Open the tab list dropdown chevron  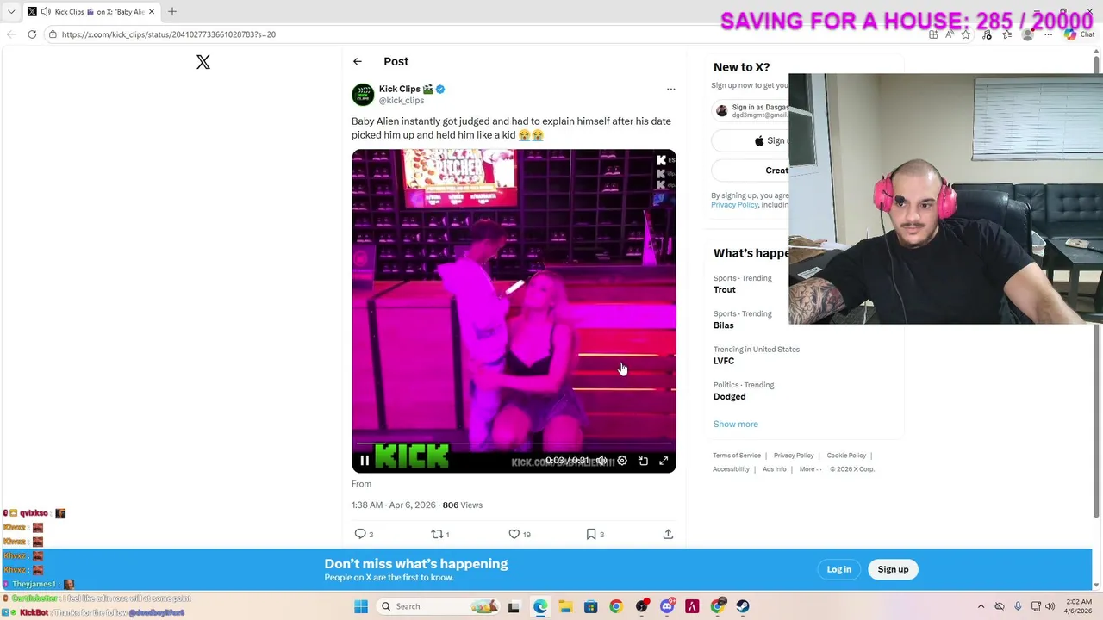11,12
